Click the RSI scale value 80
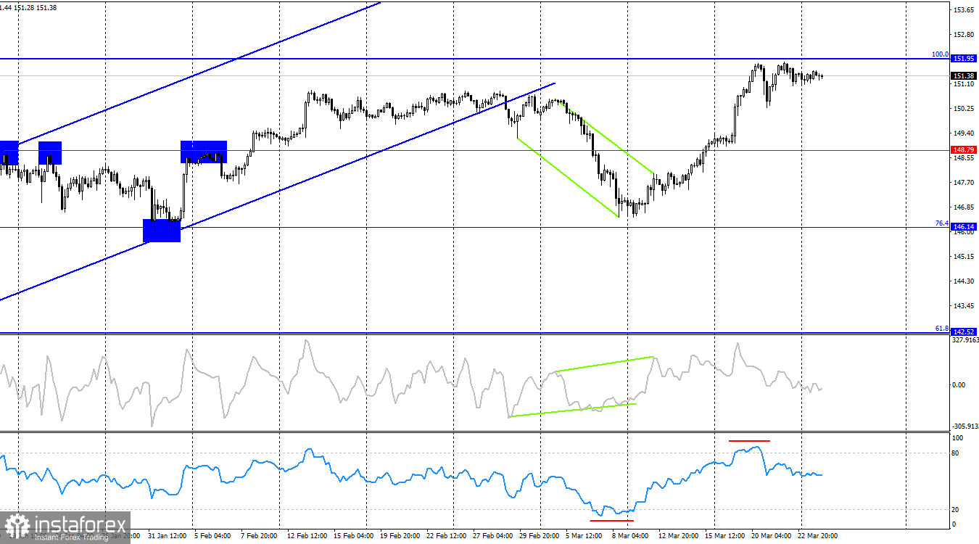Screen dimensions: 979x544 point(956,453)
